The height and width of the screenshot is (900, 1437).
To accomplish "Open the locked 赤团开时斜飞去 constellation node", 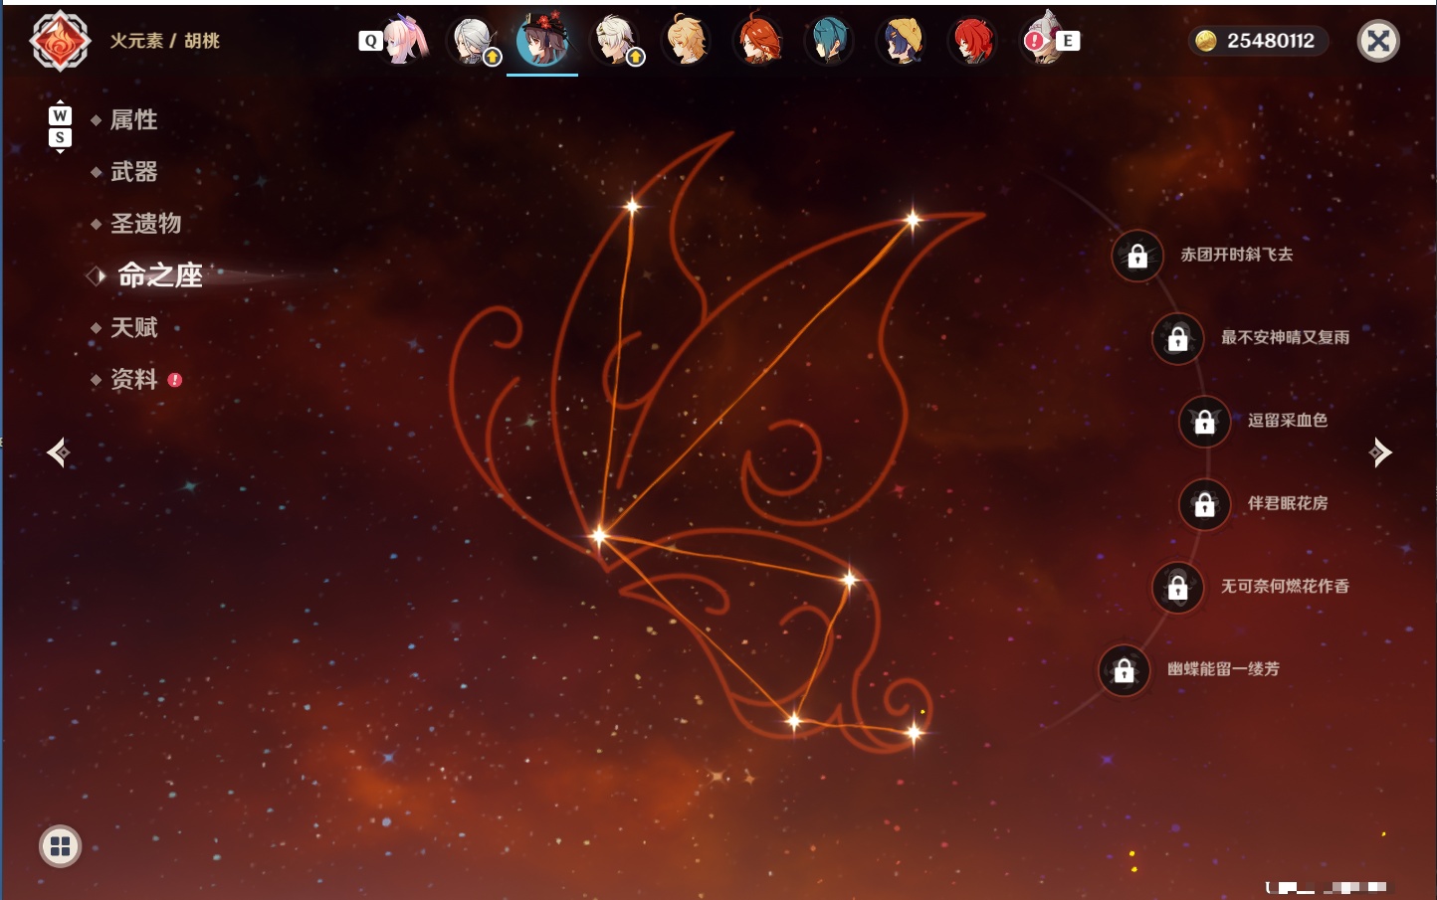I will pyautogui.click(x=1137, y=257).
